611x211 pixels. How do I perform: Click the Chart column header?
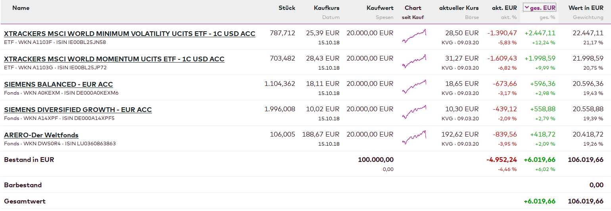[x=413, y=8]
